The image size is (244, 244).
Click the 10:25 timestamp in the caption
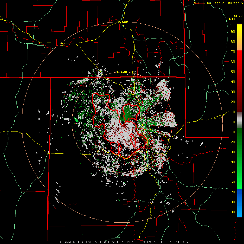[x=182, y=242]
